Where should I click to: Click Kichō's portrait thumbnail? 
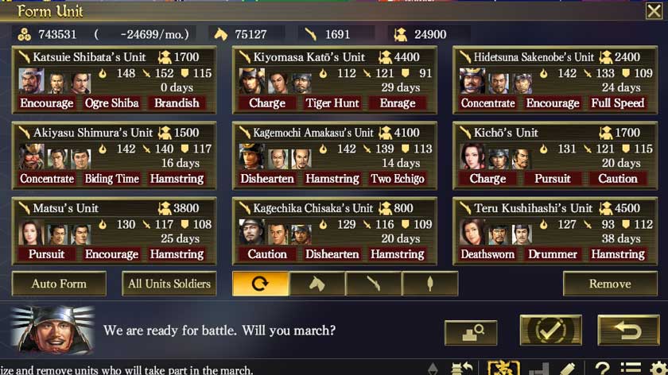(472, 157)
